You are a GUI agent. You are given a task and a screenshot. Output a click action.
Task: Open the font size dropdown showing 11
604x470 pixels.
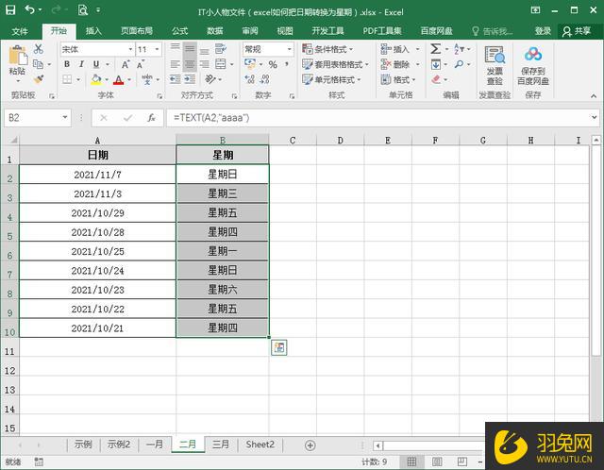[x=157, y=49]
